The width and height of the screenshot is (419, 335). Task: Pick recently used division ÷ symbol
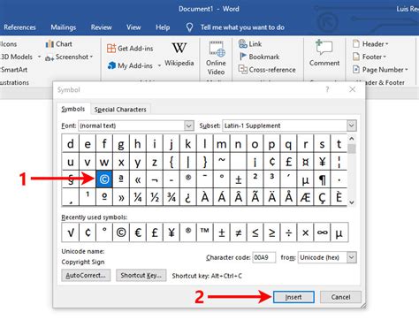(289, 232)
